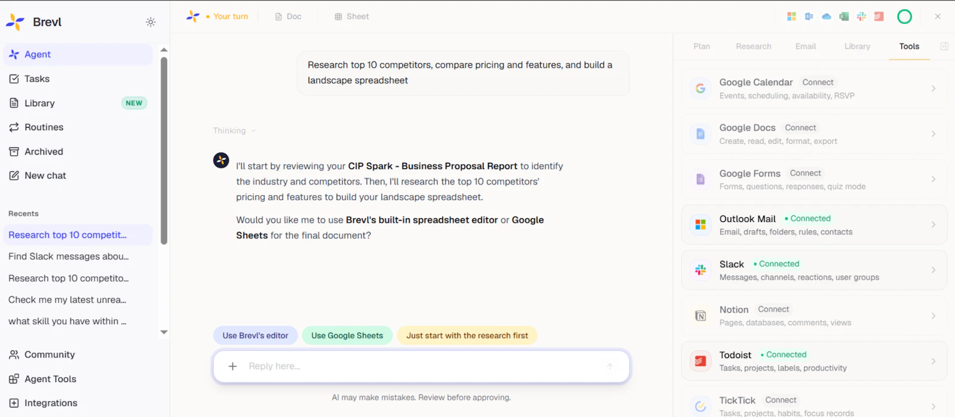Click the Outlook Mail tool icon
955x417 pixels.
pyautogui.click(x=701, y=224)
